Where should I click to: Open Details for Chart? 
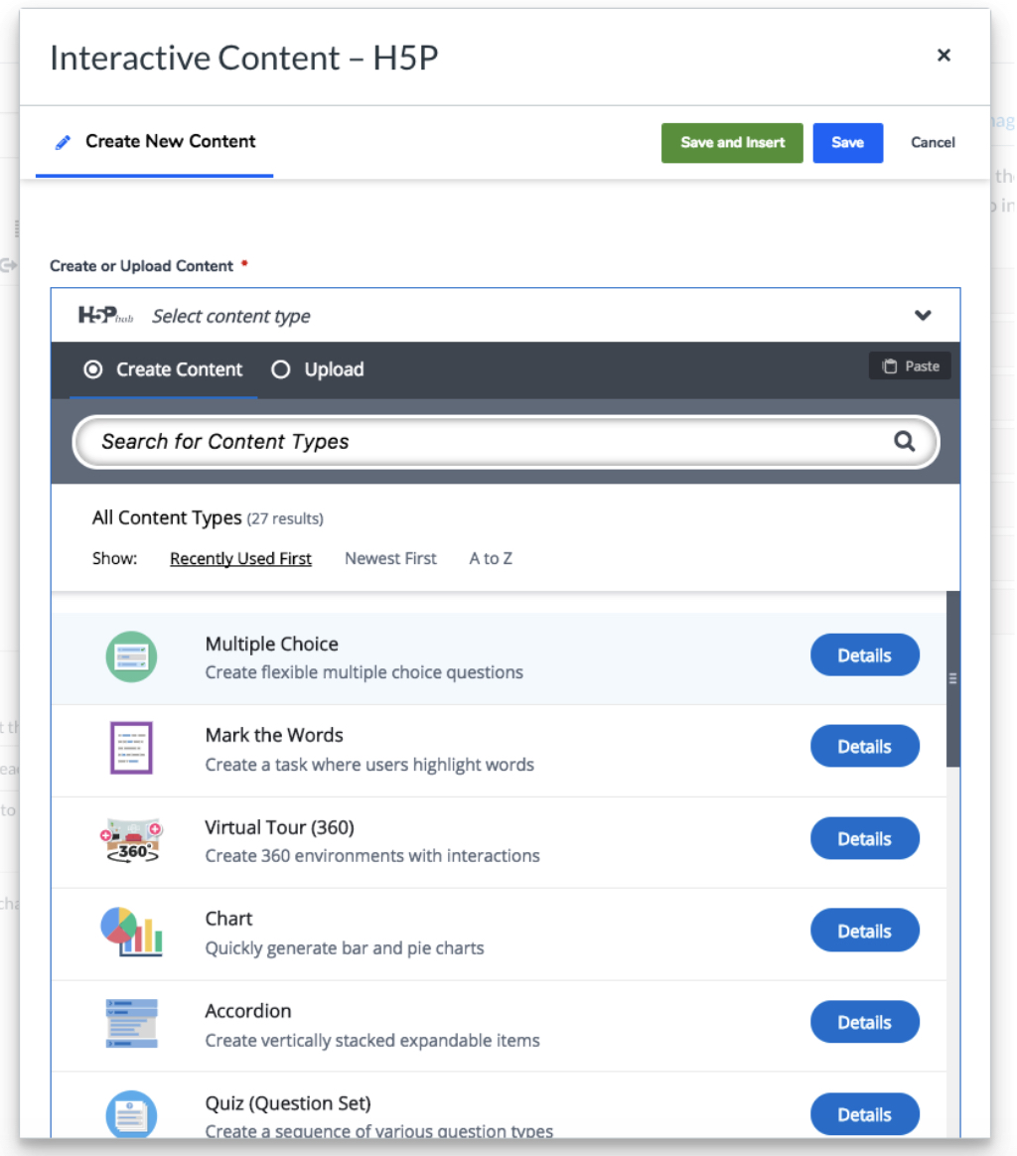(864, 932)
